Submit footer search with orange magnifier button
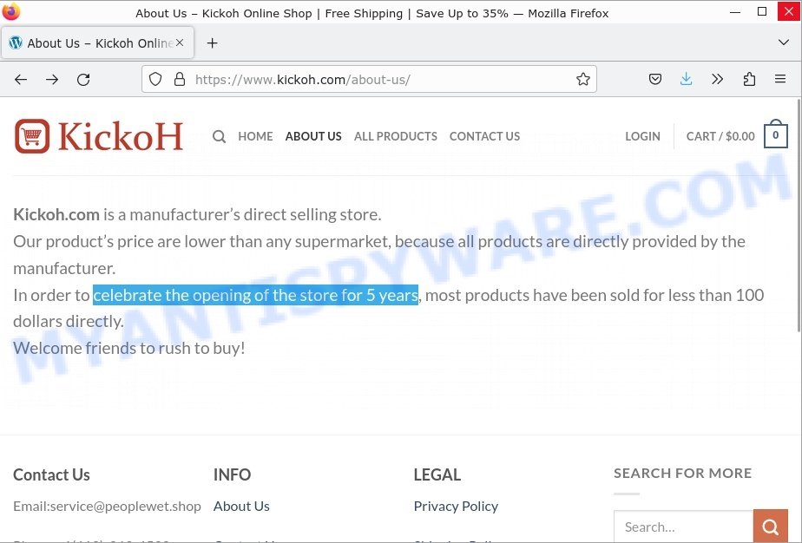802x543 pixels. pos(770,527)
